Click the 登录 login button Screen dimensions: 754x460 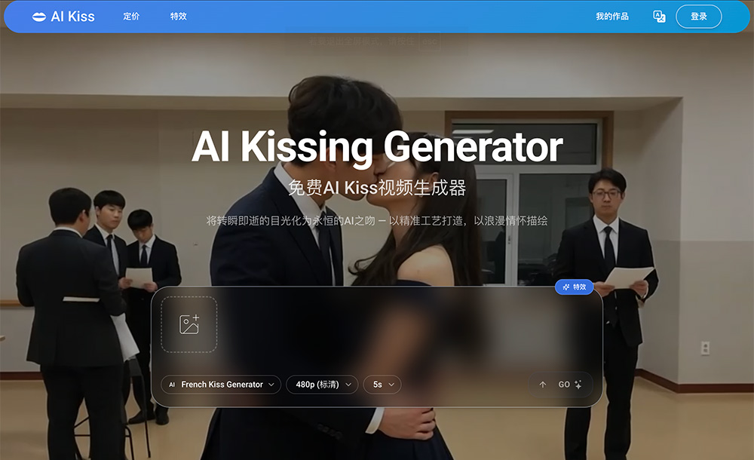click(699, 17)
